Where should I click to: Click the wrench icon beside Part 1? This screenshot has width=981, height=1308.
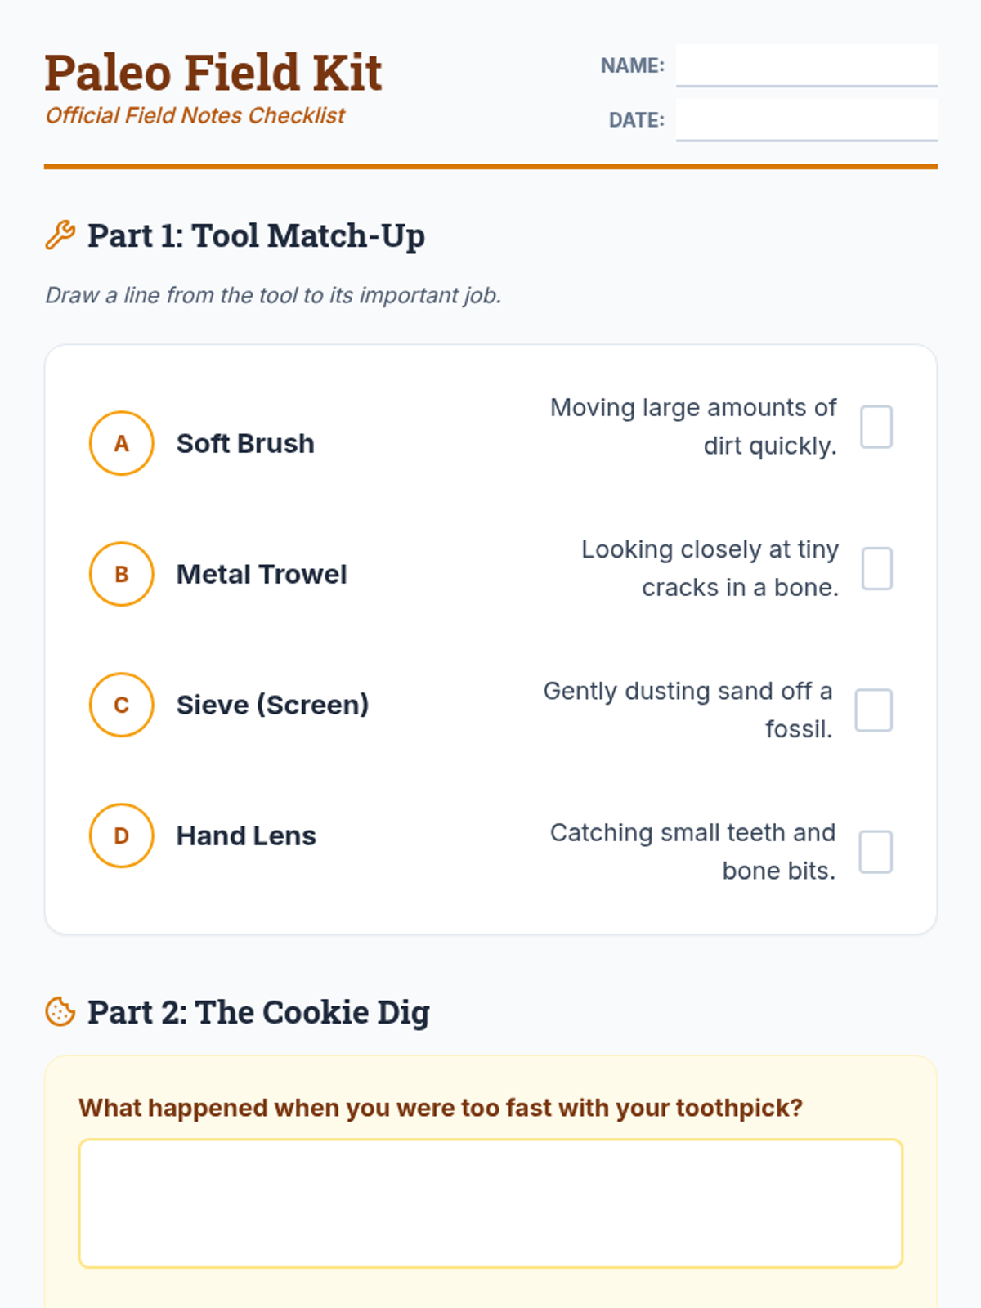coord(60,235)
